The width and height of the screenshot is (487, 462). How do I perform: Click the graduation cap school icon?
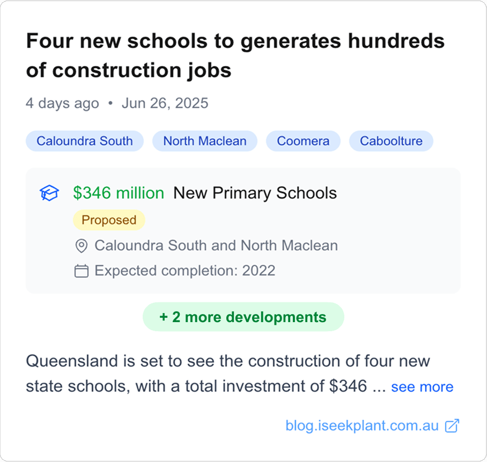[x=49, y=193]
